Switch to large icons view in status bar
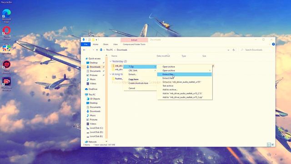This screenshot has height=164, width=291. click(x=273, y=144)
